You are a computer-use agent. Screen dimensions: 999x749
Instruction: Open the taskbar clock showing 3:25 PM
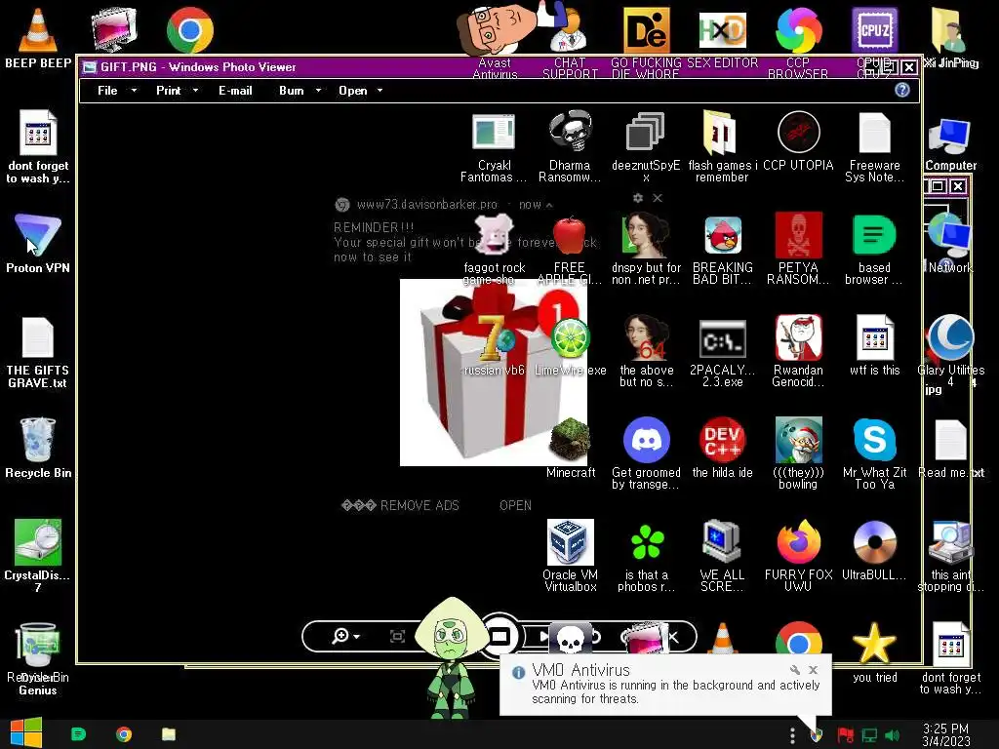946,734
